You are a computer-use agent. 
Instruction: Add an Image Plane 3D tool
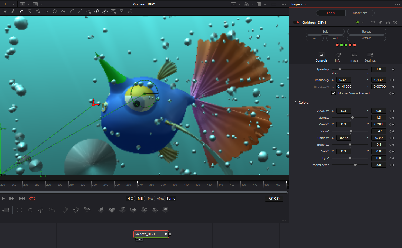tap(101, 210)
